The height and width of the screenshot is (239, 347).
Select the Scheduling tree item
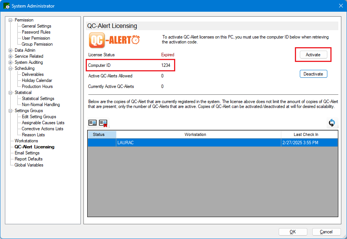(x=25, y=68)
